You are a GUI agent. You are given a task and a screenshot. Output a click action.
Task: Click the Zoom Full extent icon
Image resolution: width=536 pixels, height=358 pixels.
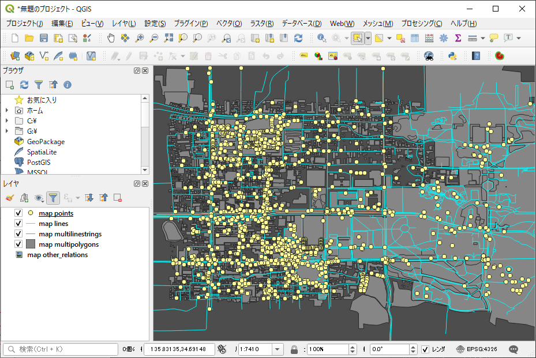168,38
